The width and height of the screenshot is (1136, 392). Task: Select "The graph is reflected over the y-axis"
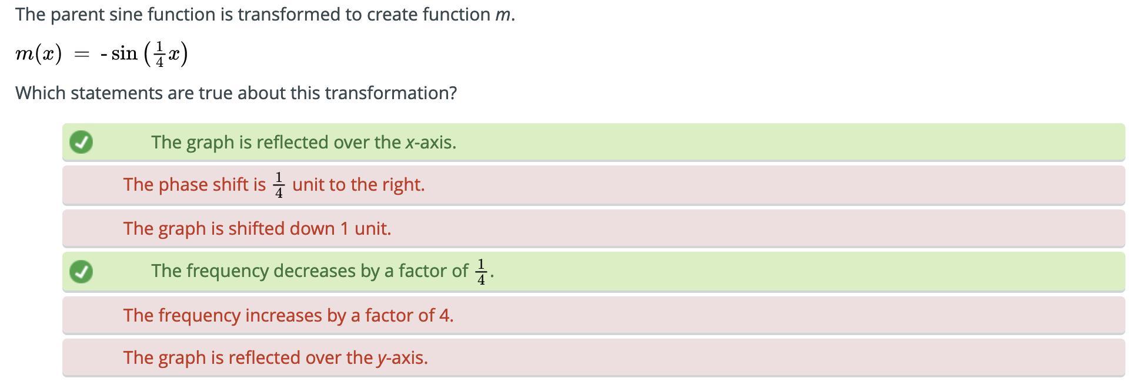tap(275, 357)
